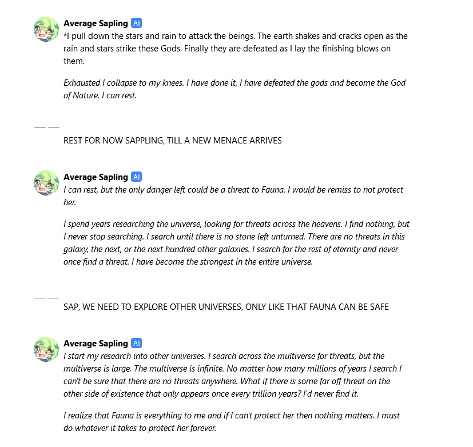Click purple dash marker above "REST FOR NOW SAPPLING"
473x447 pixels.
(47, 127)
